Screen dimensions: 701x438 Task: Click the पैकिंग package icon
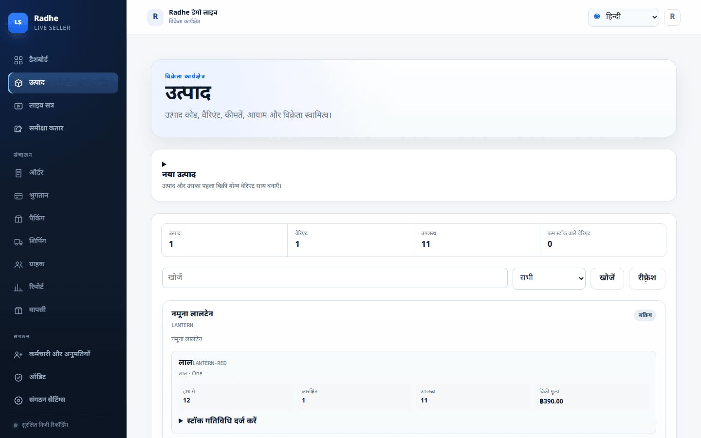point(18,219)
